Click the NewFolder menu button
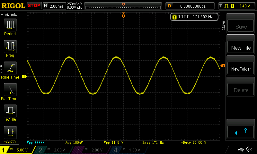 point(241,69)
